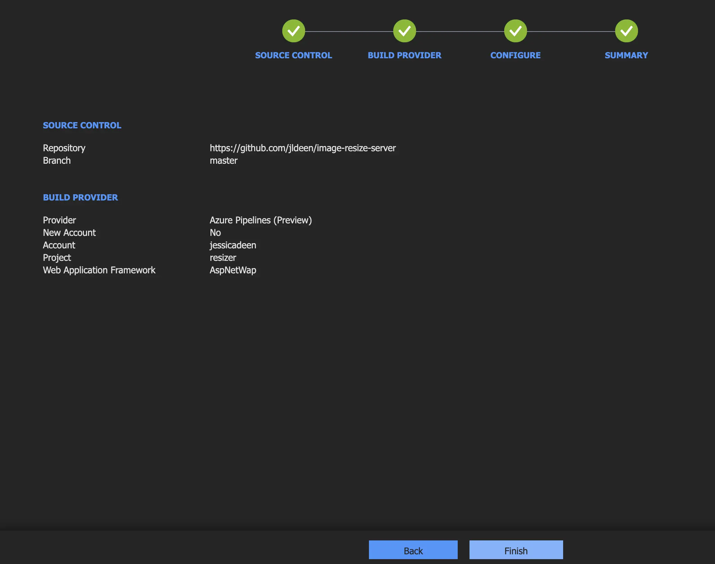Click the Repository GitHub link
This screenshot has width=715, height=564.
(x=302, y=147)
